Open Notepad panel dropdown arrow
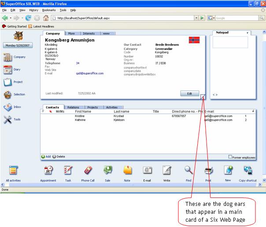266x227 pixels. (248, 33)
